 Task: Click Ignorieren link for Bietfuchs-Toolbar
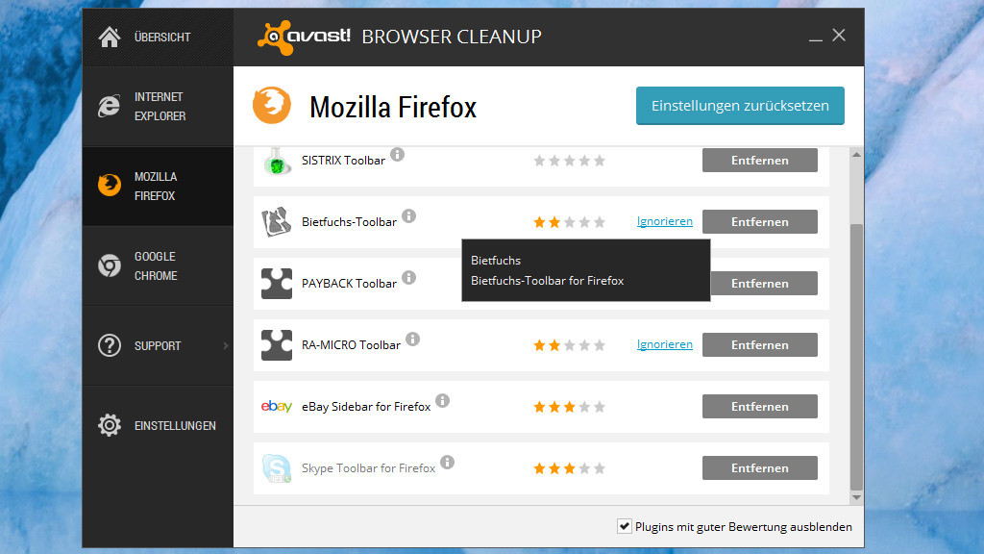[x=665, y=221]
